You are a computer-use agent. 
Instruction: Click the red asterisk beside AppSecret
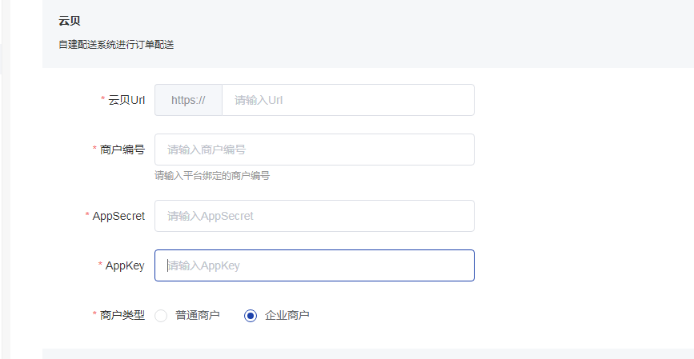[87, 215]
